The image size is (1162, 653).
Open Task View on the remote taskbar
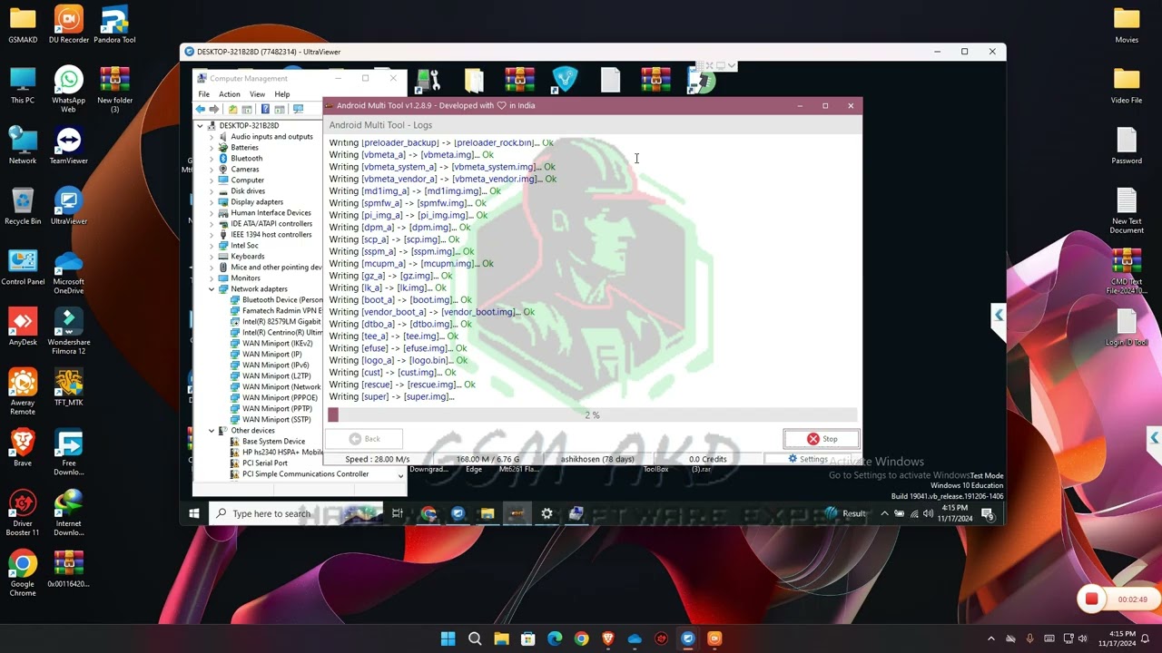[397, 514]
